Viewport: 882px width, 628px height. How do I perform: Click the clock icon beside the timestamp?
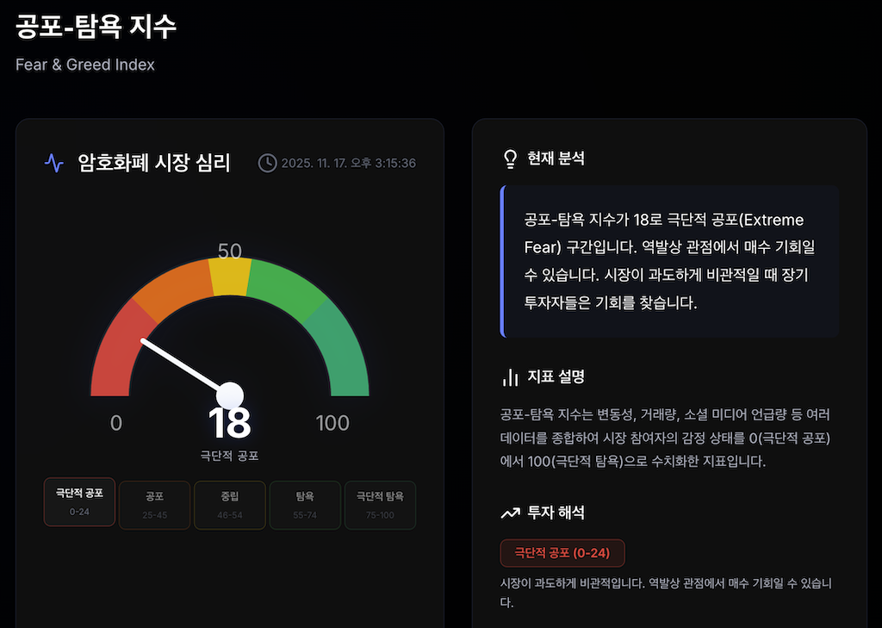(267, 162)
